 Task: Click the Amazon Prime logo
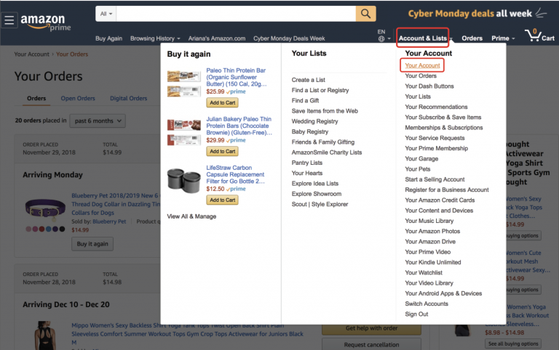click(46, 22)
